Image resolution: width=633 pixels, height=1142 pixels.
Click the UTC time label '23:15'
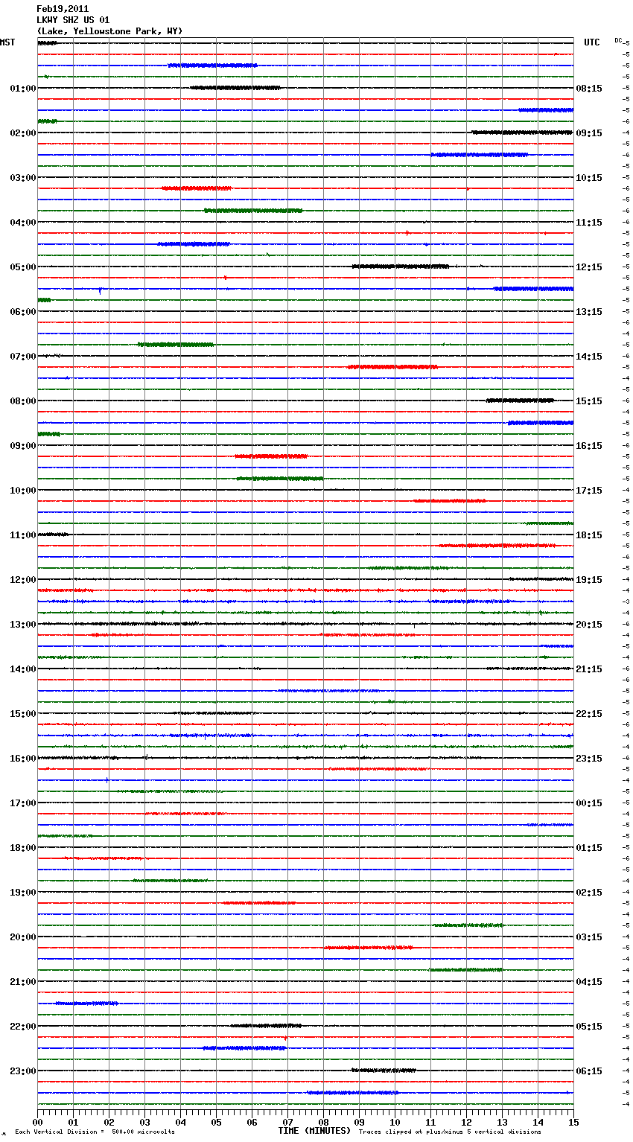coord(589,759)
